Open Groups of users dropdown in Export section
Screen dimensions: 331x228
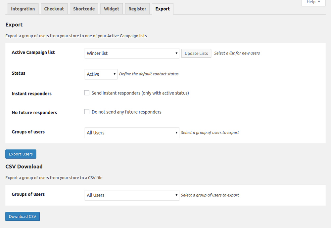132,133
